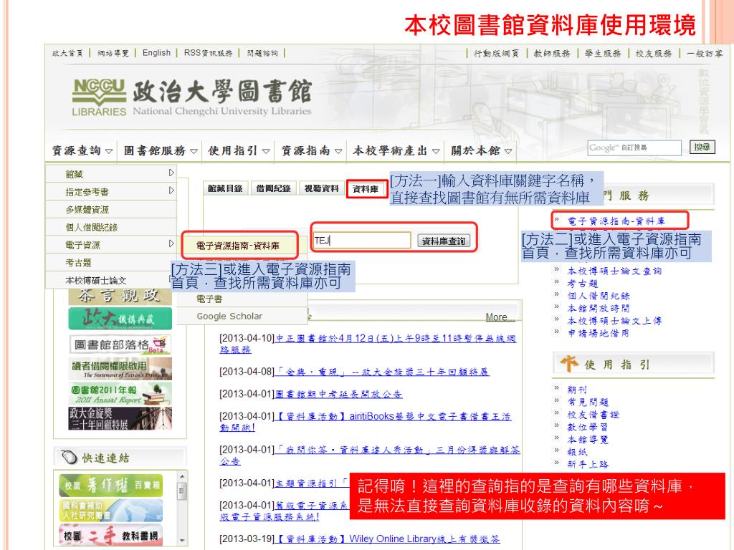Open the 數位學習 guide link
Image resolution: width=734 pixels, height=550 pixels.
[588, 427]
